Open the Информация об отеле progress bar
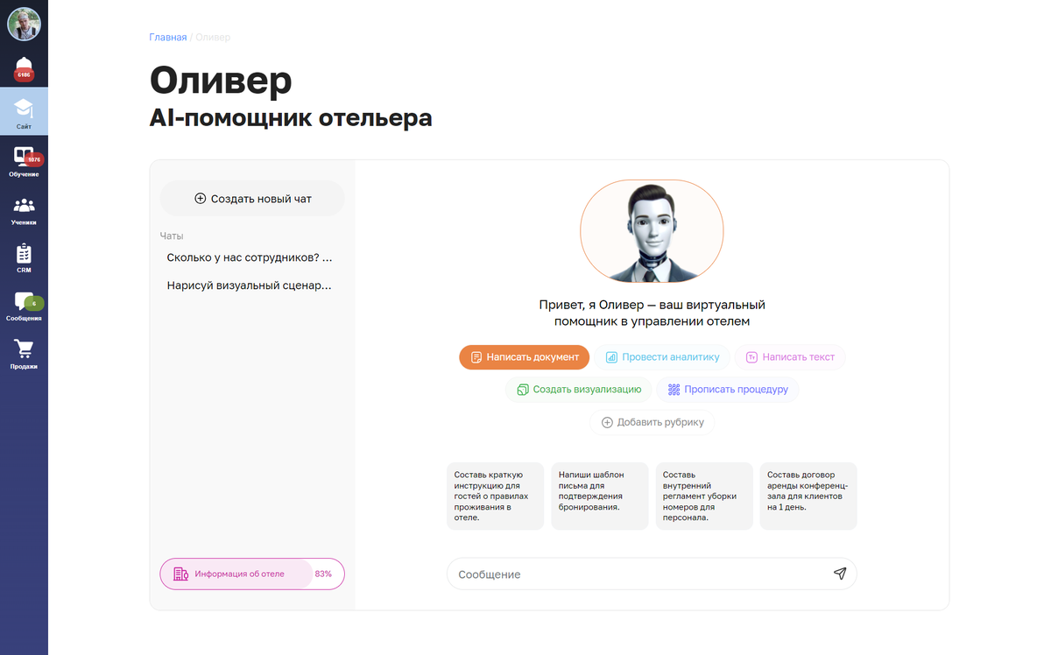Viewport: 1051px width, 655px height. (251, 574)
